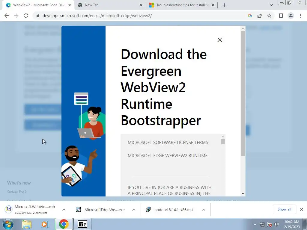The height and width of the screenshot is (230, 307).
Task: Open File Explorer from the taskbar
Action: point(27,224)
